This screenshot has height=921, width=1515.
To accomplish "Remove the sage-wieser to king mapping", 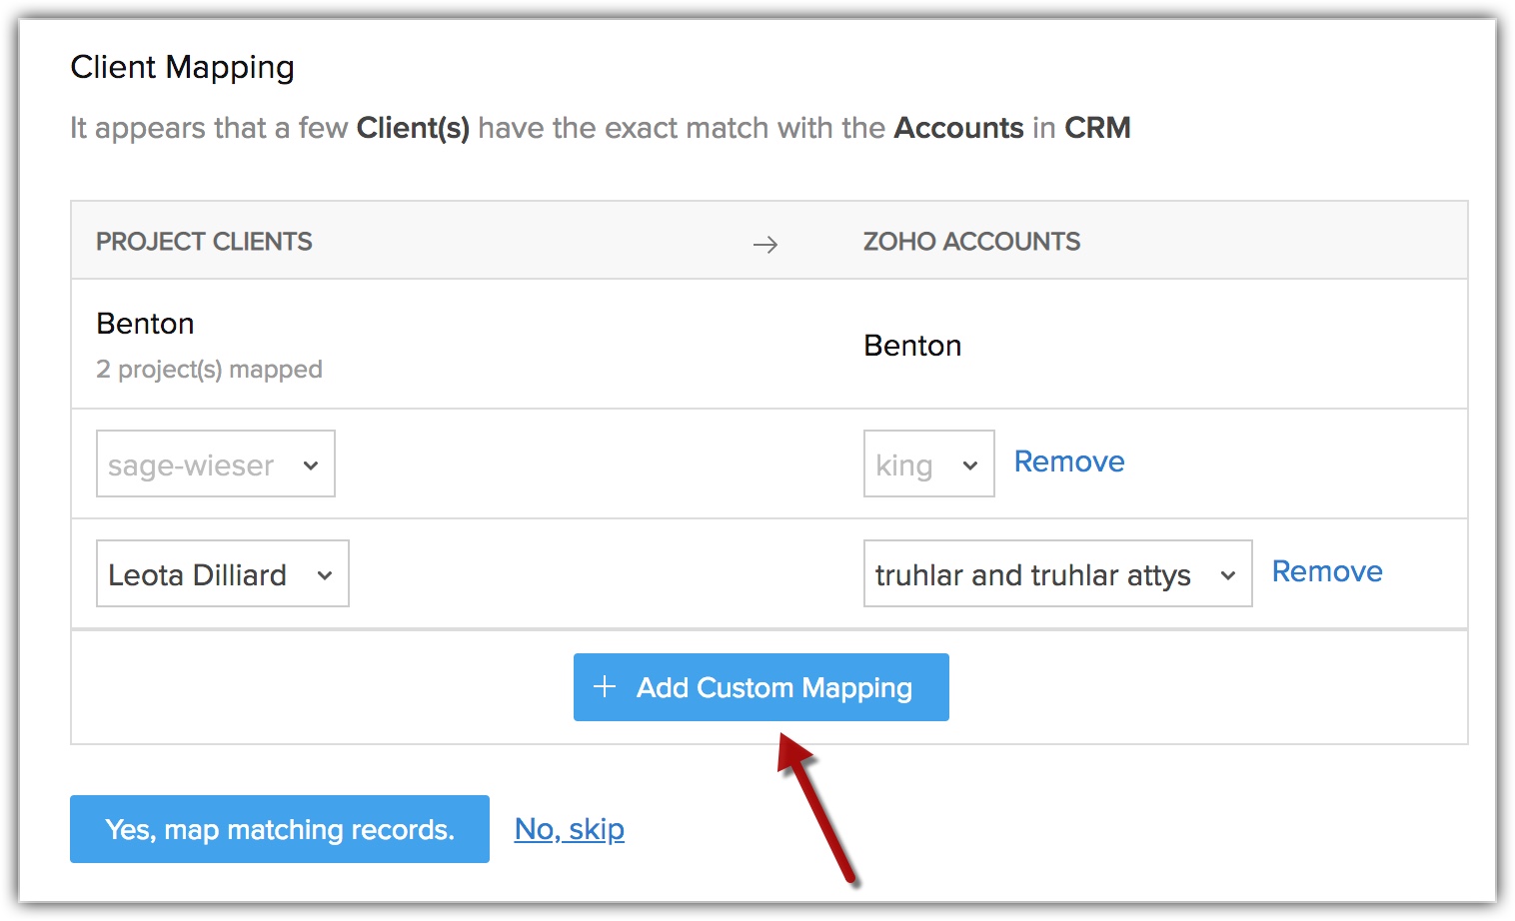I will 1068,461.
